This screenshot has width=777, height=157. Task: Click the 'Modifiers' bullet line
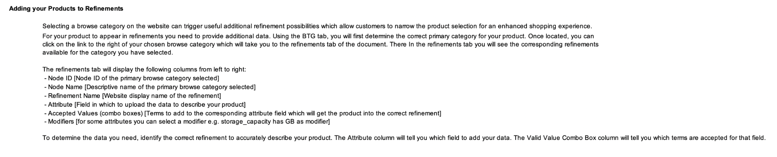point(187,122)
